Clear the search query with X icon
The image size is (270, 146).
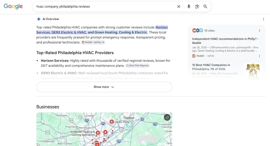[179, 7]
